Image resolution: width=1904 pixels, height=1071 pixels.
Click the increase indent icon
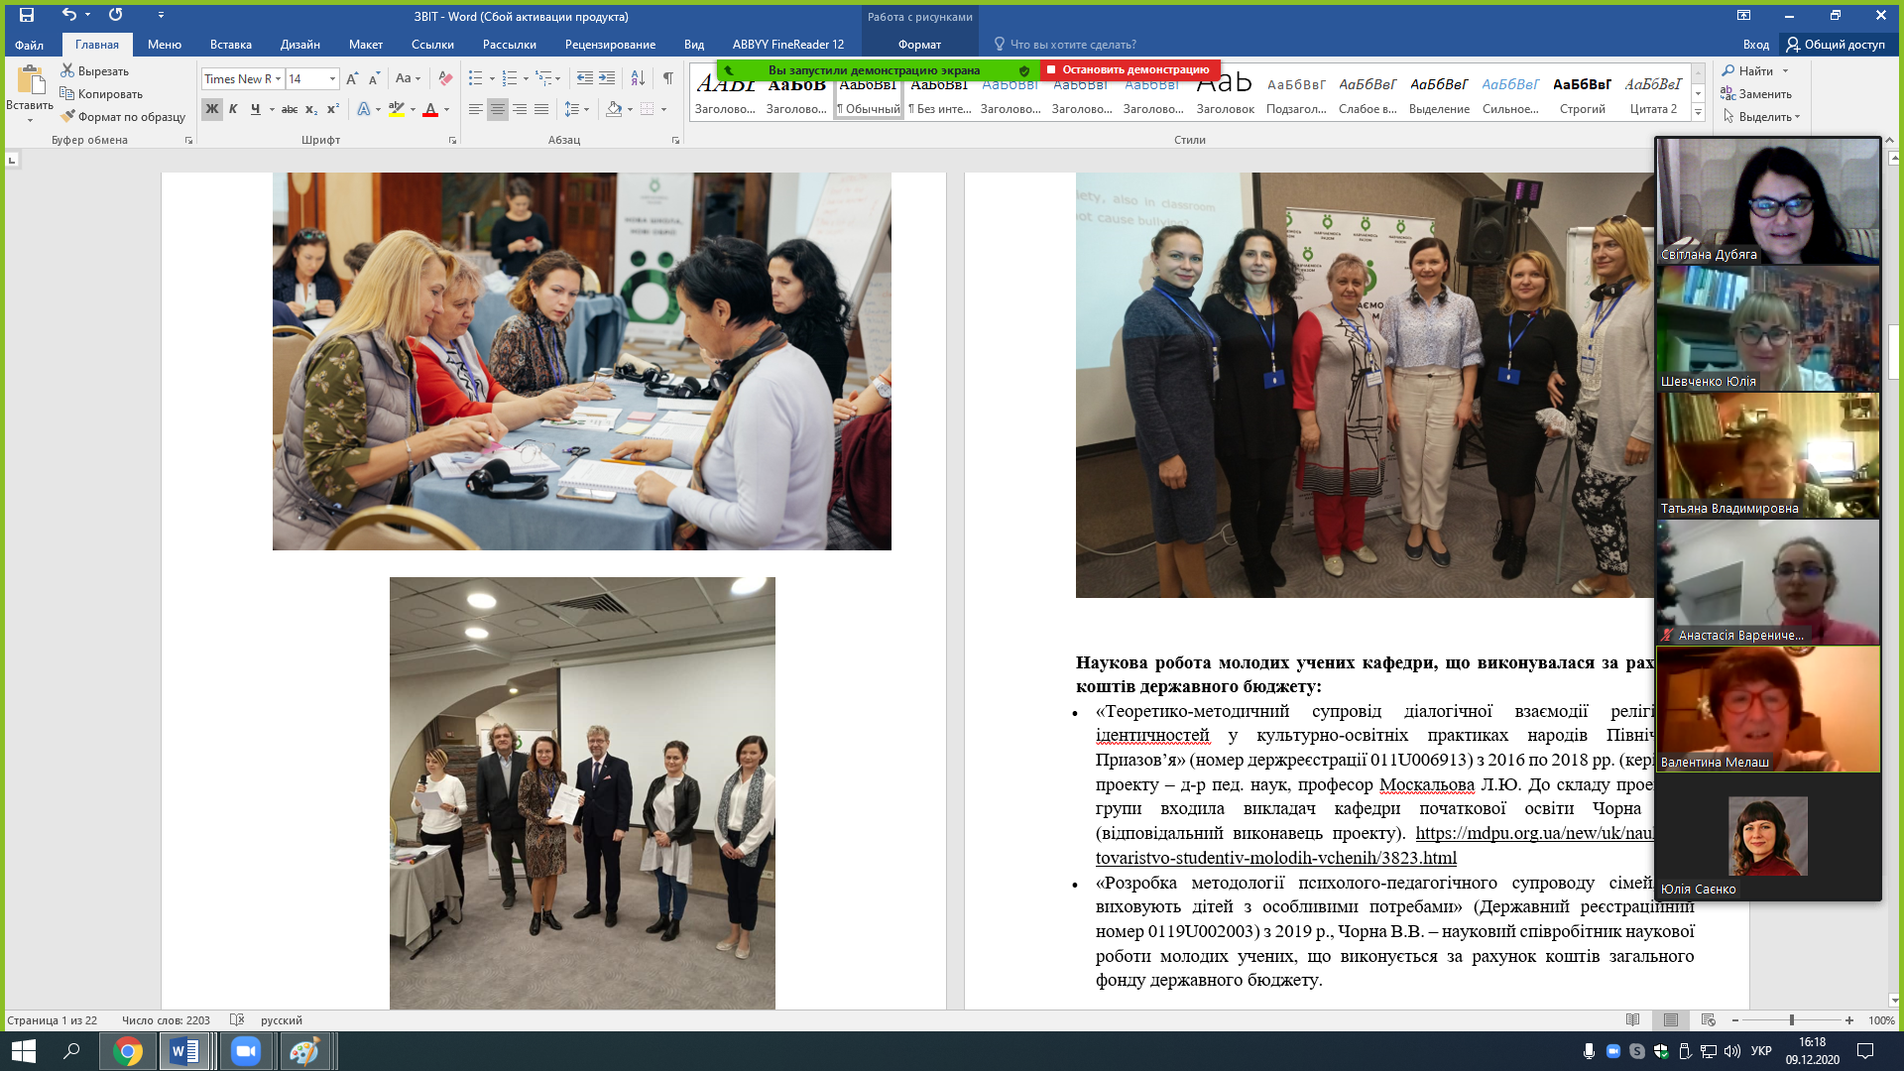607,78
